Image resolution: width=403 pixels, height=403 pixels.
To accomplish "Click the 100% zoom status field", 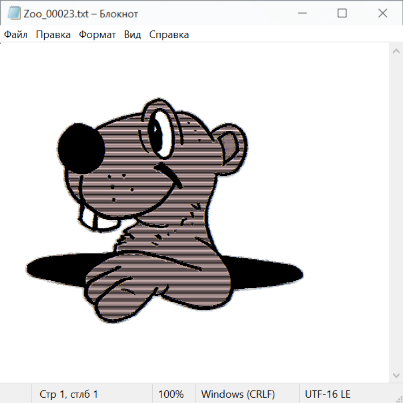I will point(171,394).
